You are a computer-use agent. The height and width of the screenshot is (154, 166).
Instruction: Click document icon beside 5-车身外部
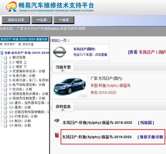(5, 80)
